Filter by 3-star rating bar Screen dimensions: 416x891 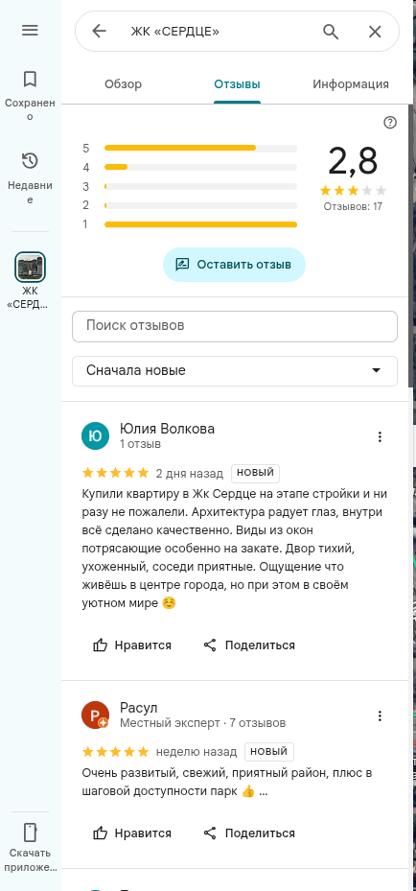coord(190,186)
